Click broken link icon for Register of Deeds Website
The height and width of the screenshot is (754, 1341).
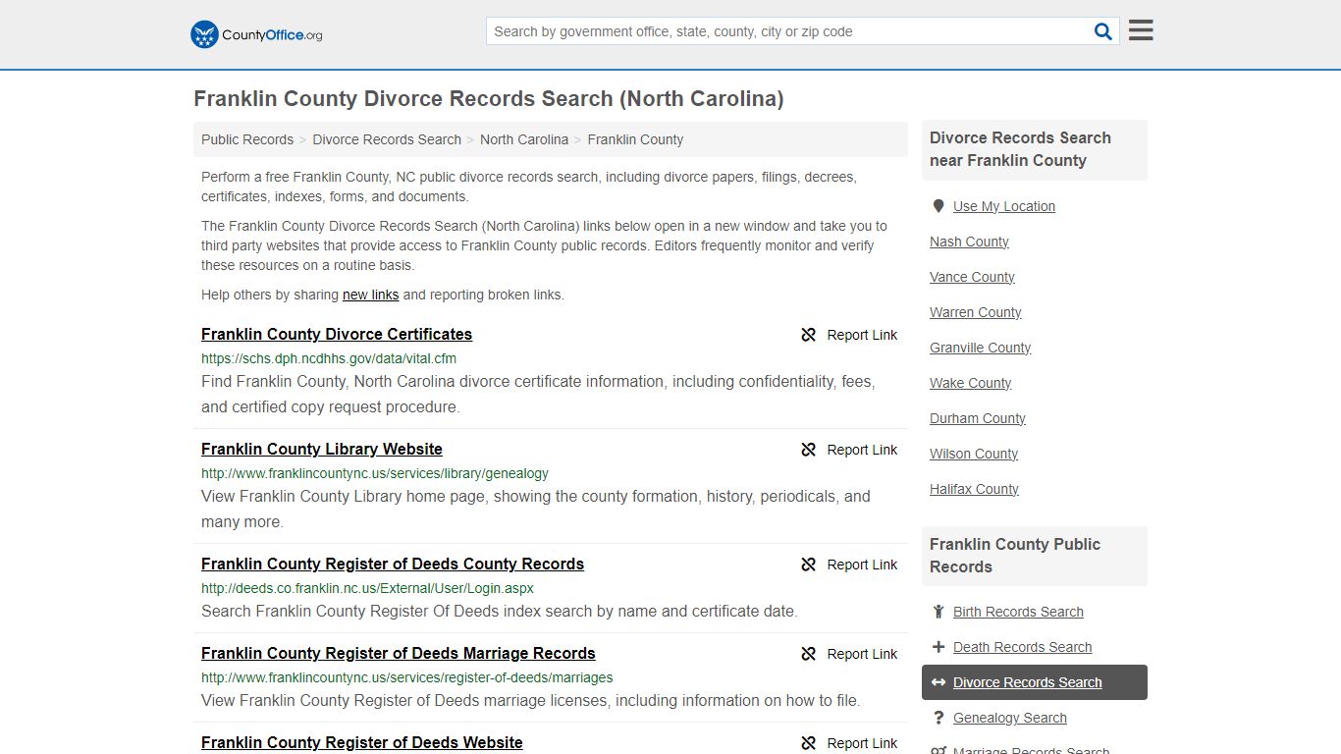tap(809, 743)
